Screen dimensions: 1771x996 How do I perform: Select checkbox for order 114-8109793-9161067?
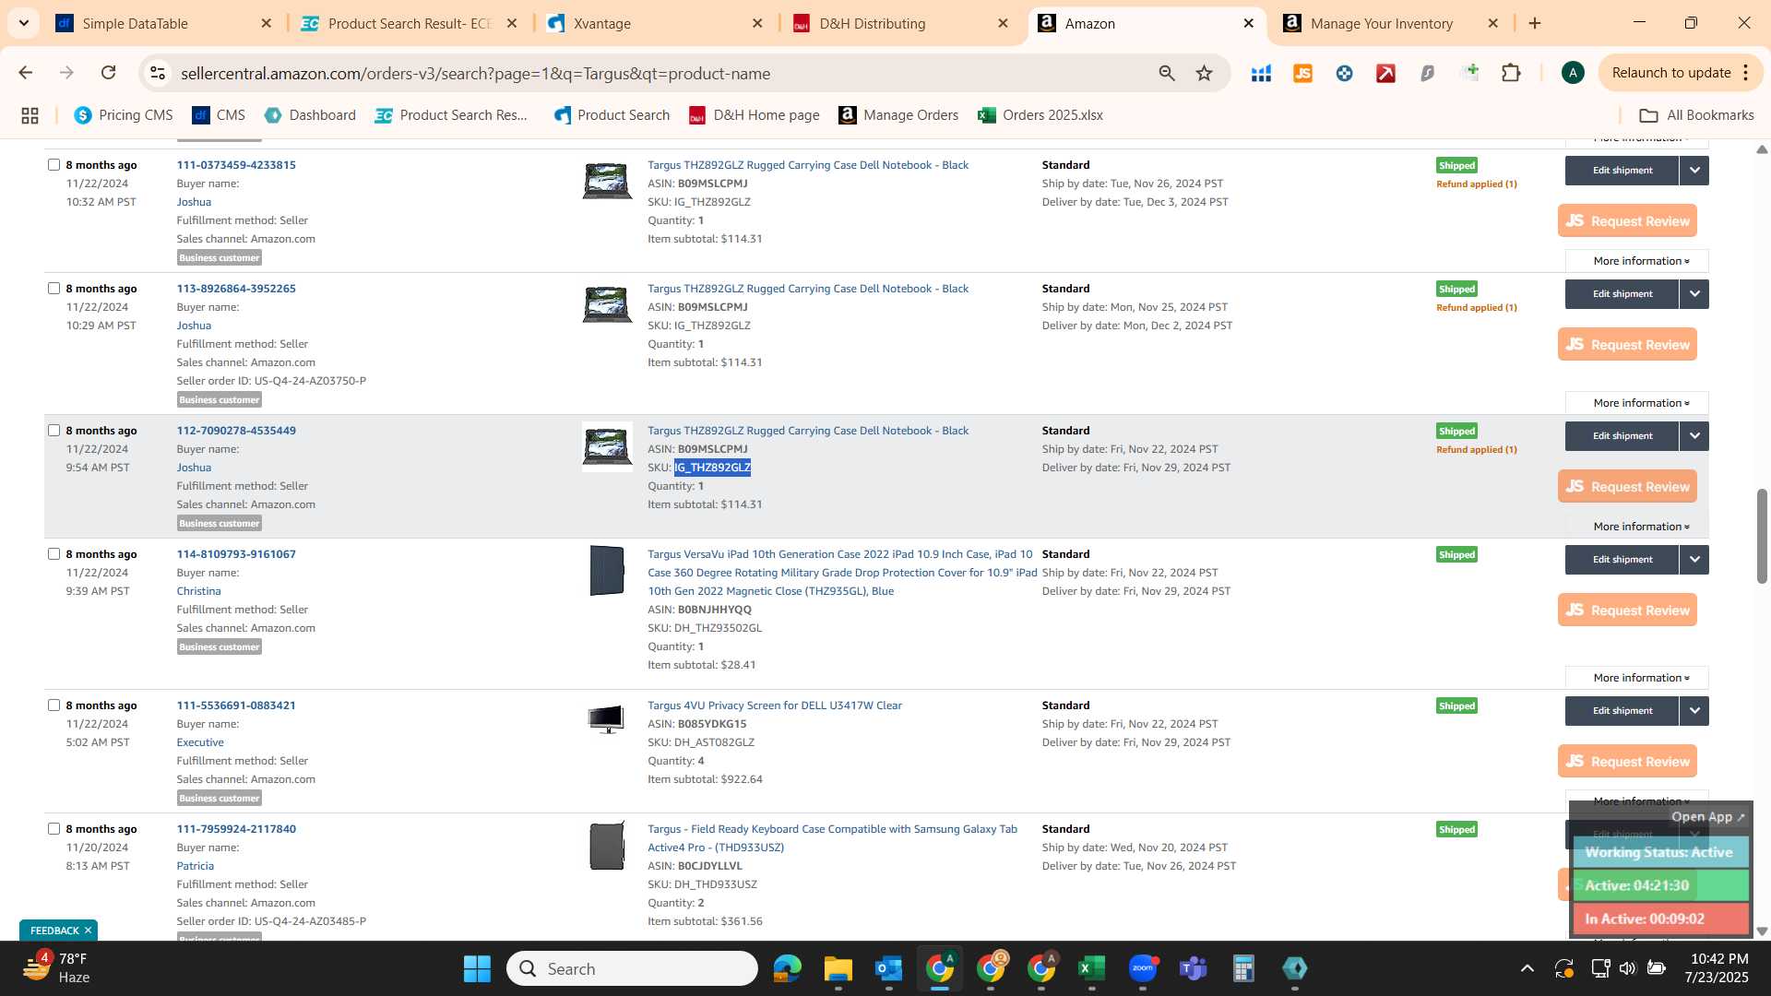click(x=53, y=554)
